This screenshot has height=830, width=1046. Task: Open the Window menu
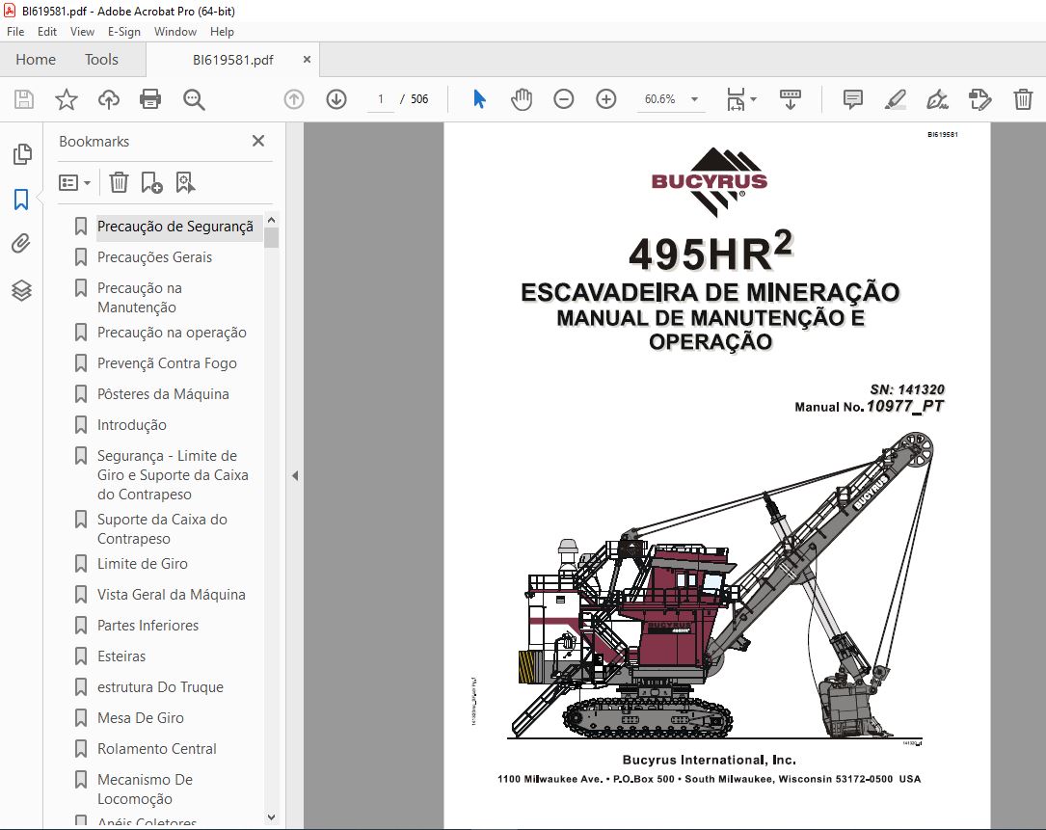pyautogui.click(x=174, y=32)
